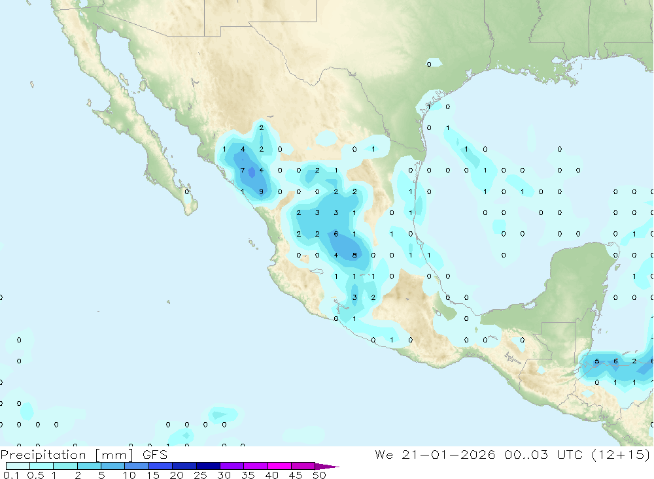Click the "UTC" label in the footer
This screenshot has width=654, height=479.
[570, 454]
